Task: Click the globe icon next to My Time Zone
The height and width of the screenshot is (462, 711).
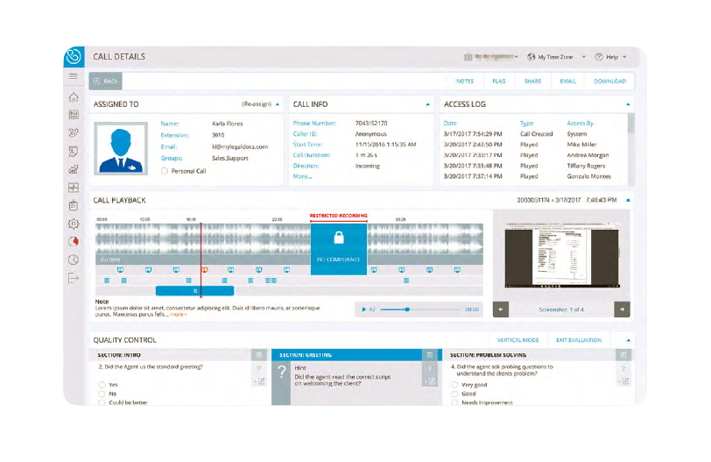Action: (x=531, y=57)
